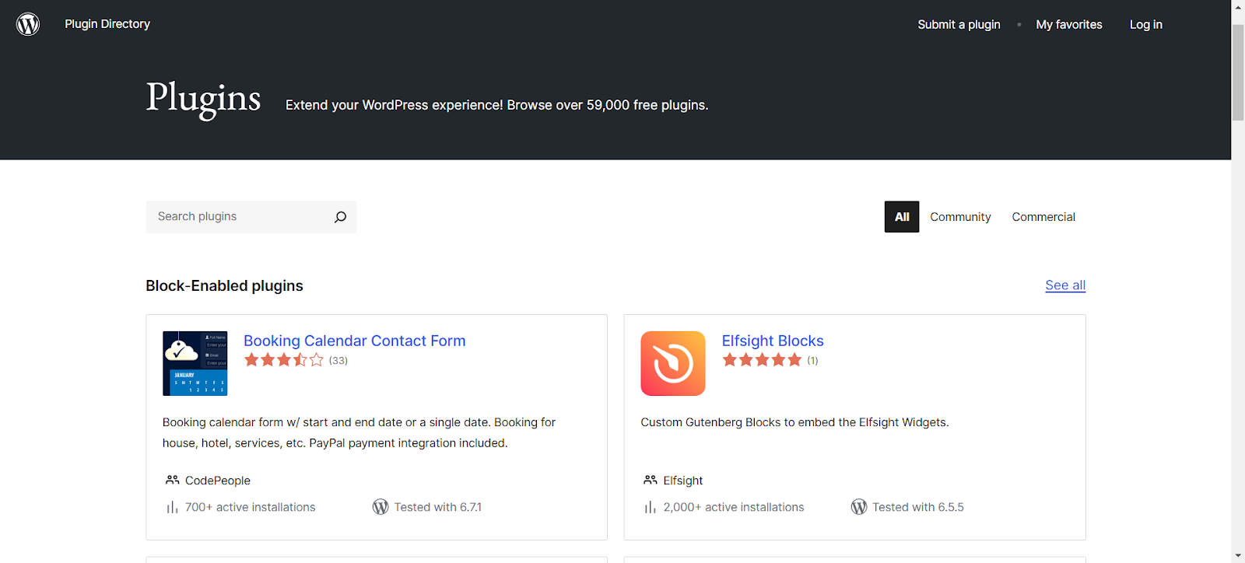Click the 700+ active installations text
The height and width of the screenshot is (563, 1245).
251,507
